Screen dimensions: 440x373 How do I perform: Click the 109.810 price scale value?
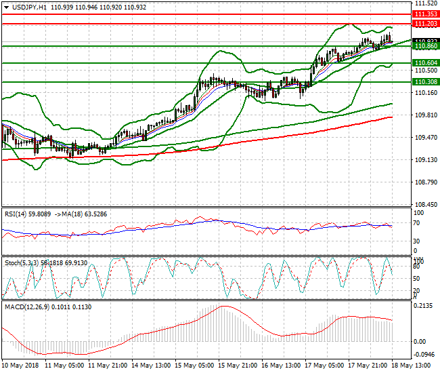[x=426, y=115]
